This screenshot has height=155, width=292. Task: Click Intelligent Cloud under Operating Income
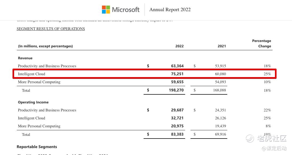pos(31,118)
